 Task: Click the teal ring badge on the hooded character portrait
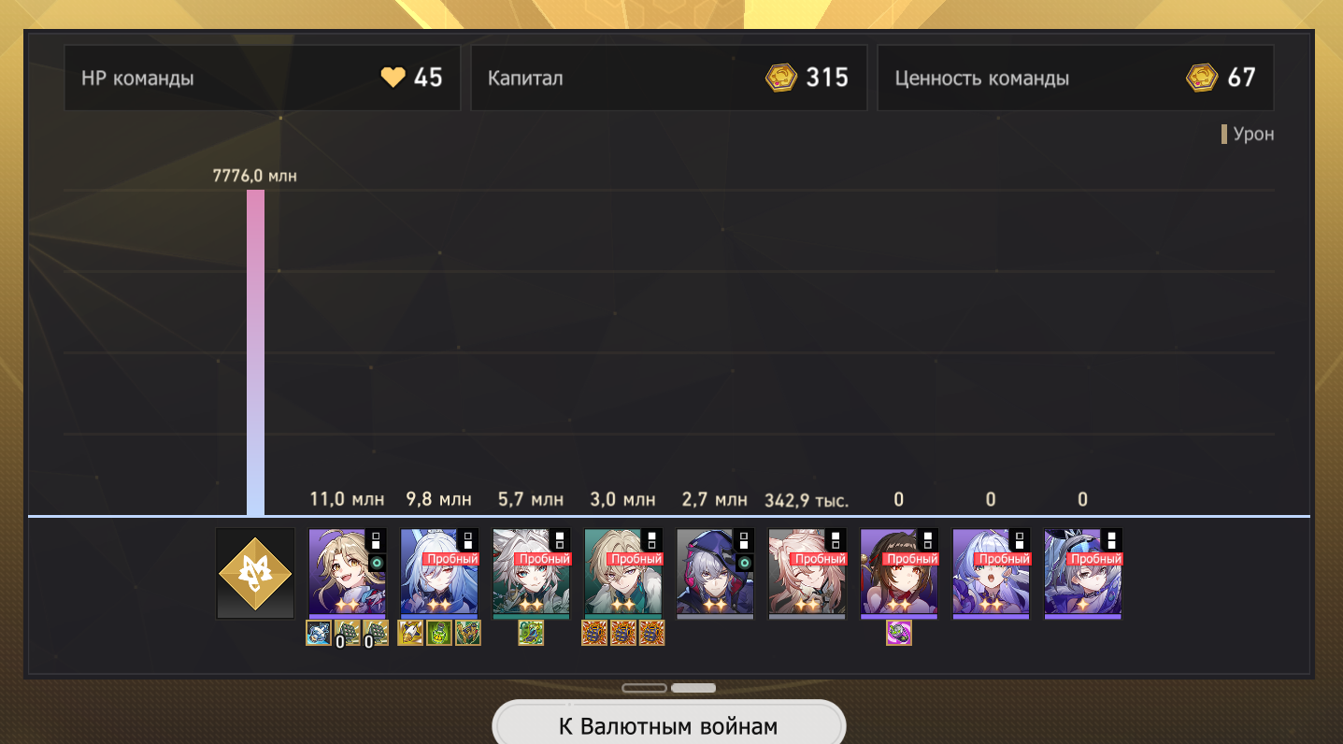[x=745, y=563]
